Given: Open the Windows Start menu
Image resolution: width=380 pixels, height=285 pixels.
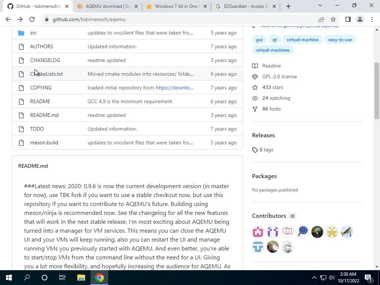Looking at the screenshot, I should (x=9, y=278).
